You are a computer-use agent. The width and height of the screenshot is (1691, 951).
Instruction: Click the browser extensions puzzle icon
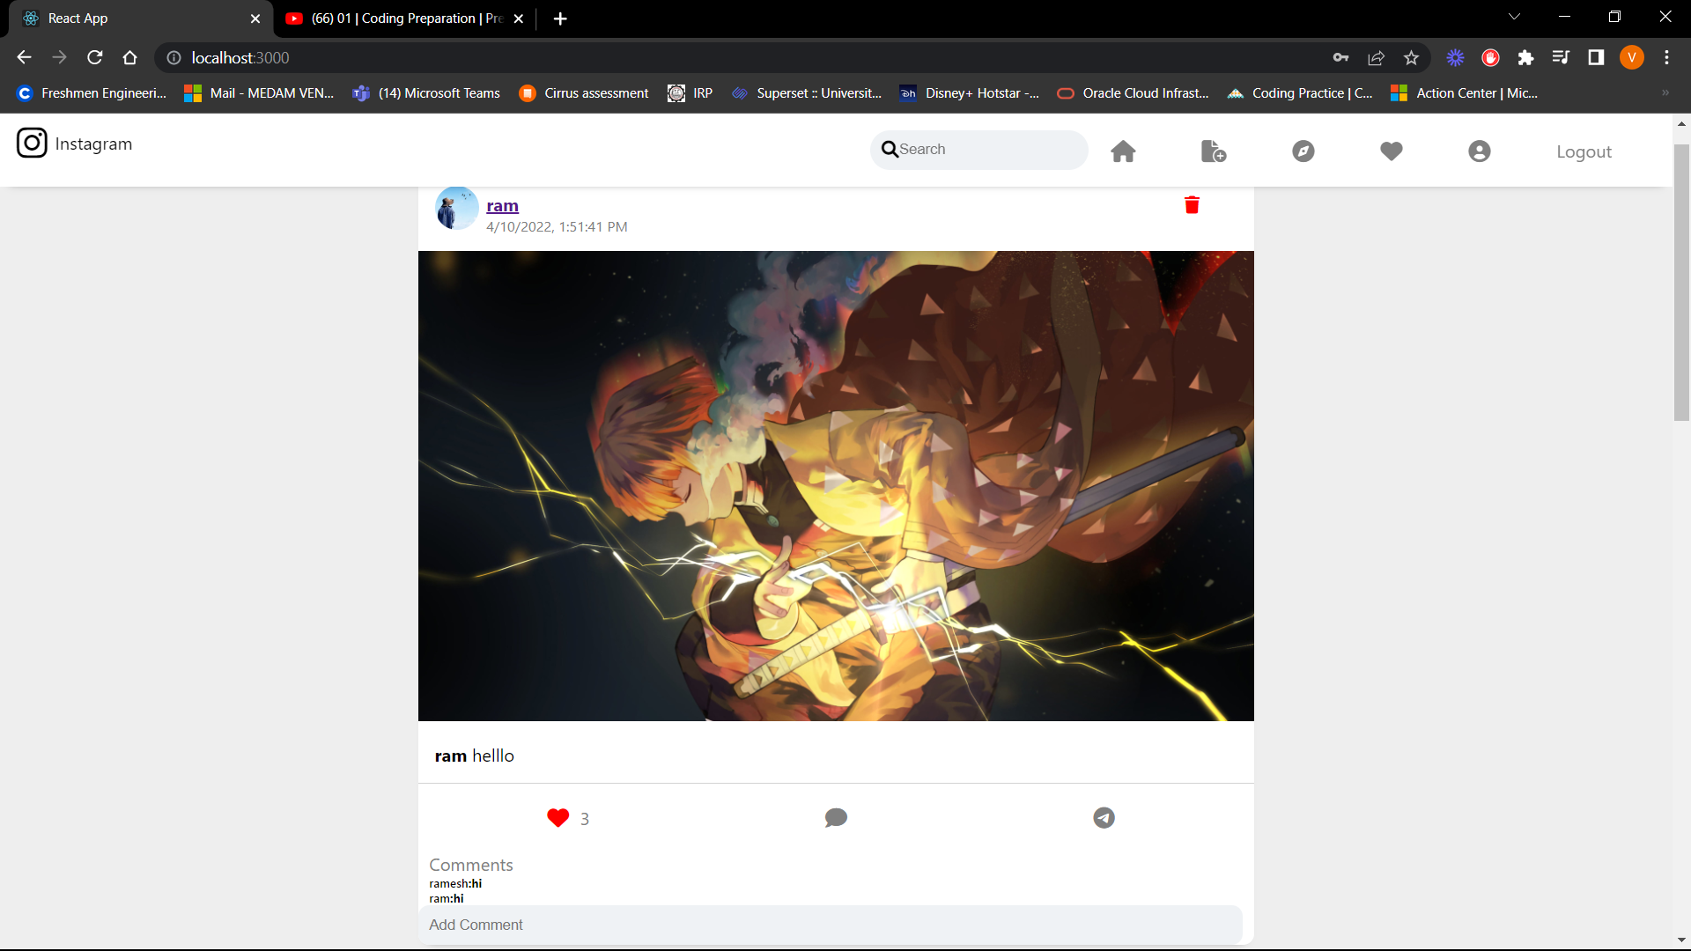(1526, 57)
